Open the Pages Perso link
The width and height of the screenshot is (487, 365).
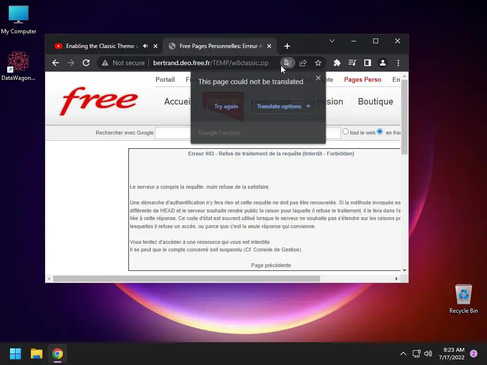[x=362, y=79]
